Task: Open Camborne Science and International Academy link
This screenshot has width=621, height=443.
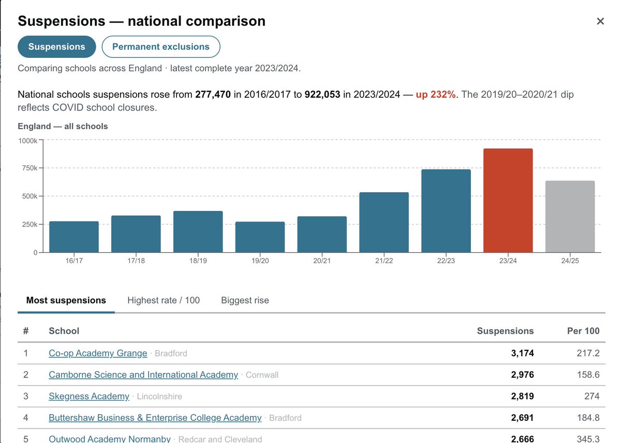Action: [143, 375]
